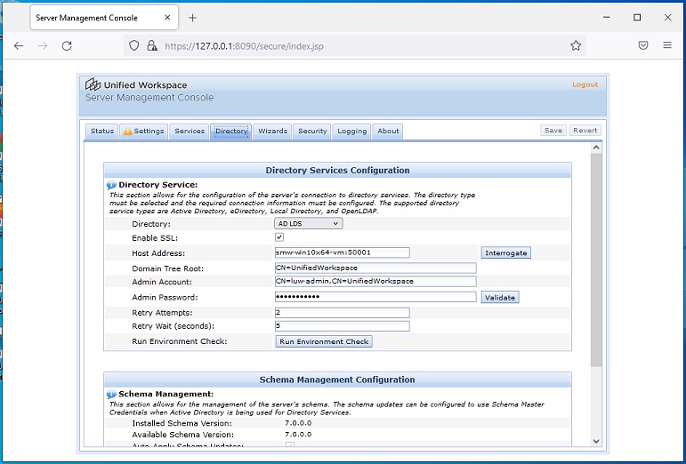This screenshot has height=464, width=686.
Task: Select the Directory tab
Action: 231,131
